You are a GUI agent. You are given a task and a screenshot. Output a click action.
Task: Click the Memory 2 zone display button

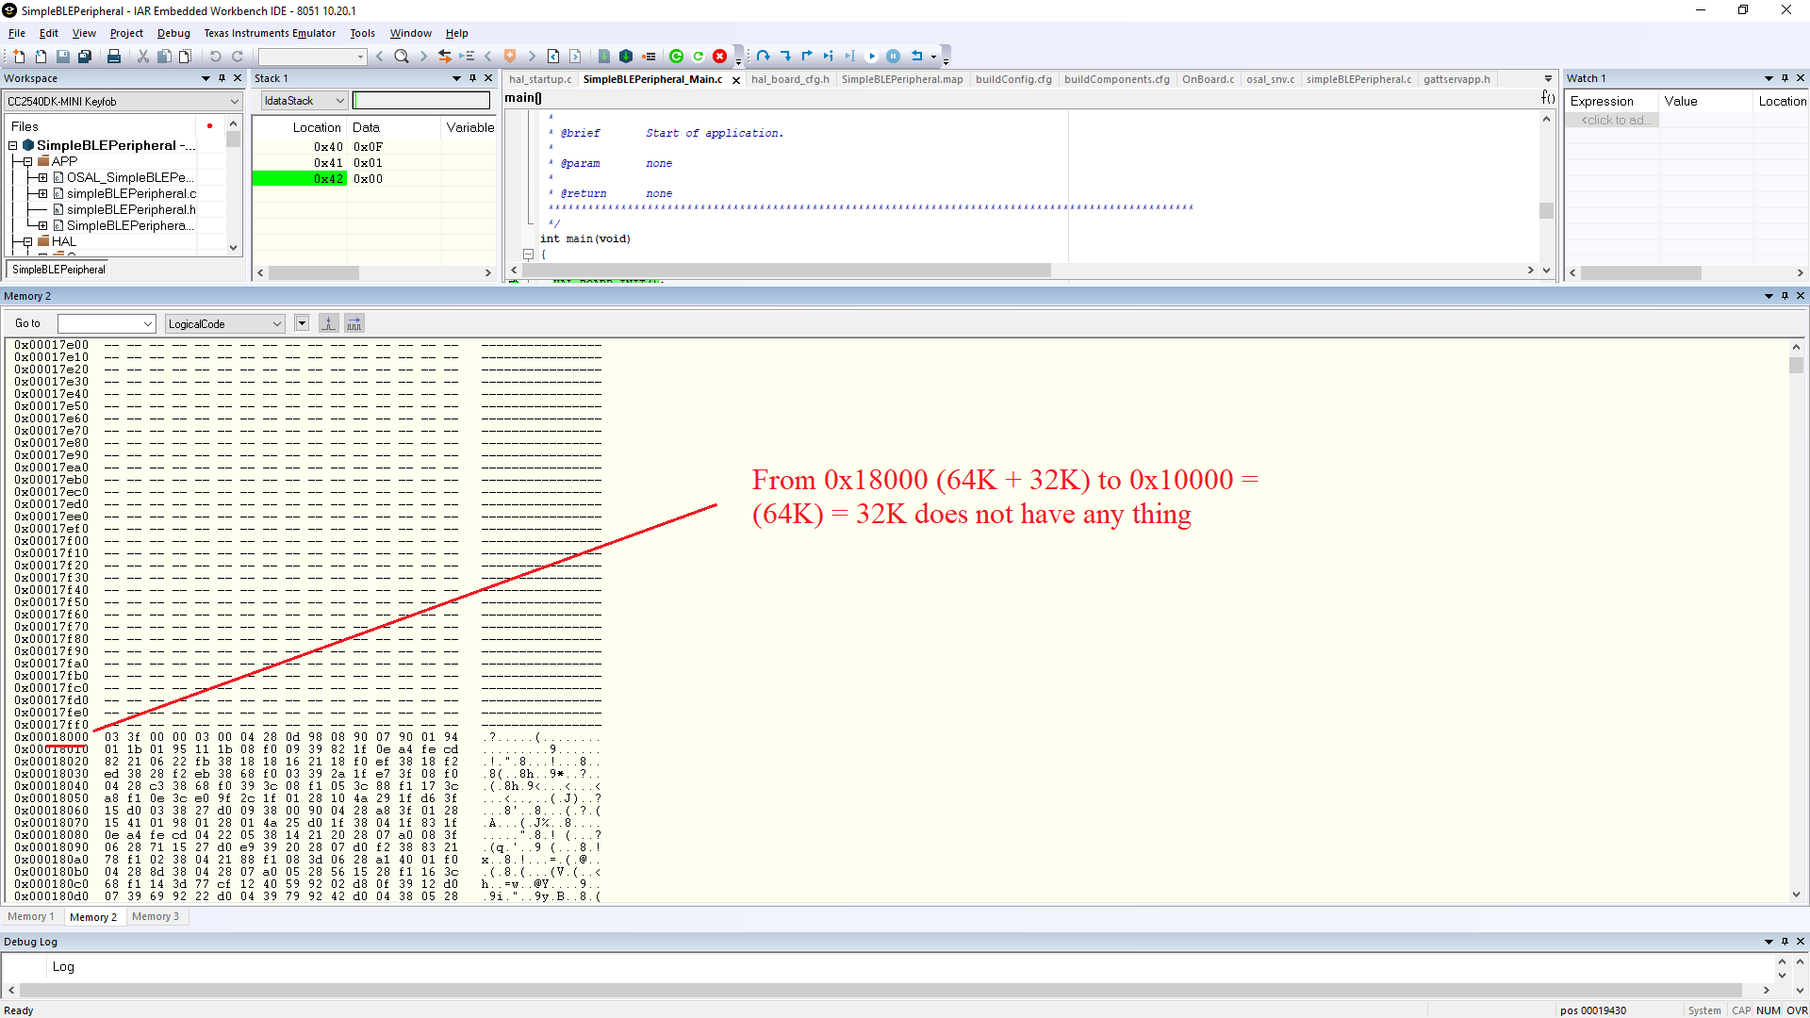302,323
